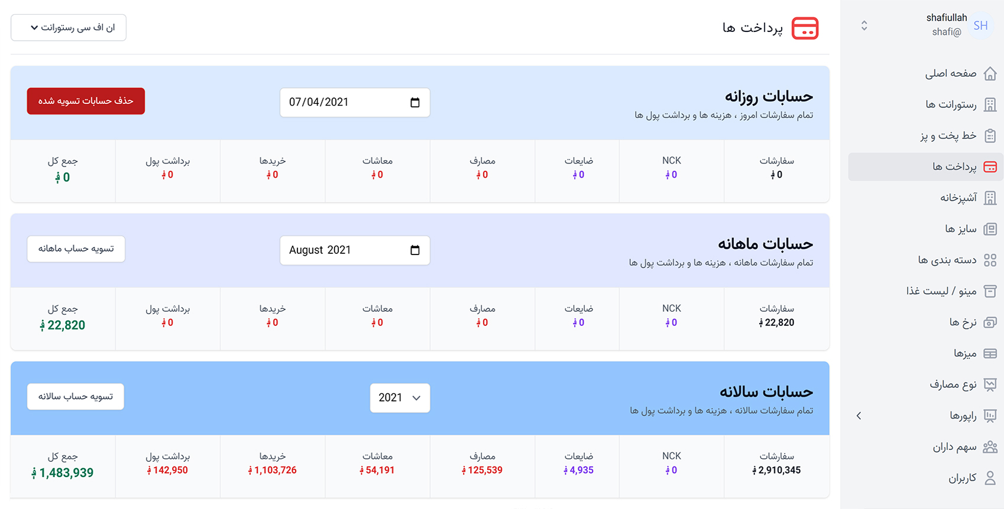The height and width of the screenshot is (509, 1004).
Task: Expand the shafiullah account switcher
Action: [864, 26]
